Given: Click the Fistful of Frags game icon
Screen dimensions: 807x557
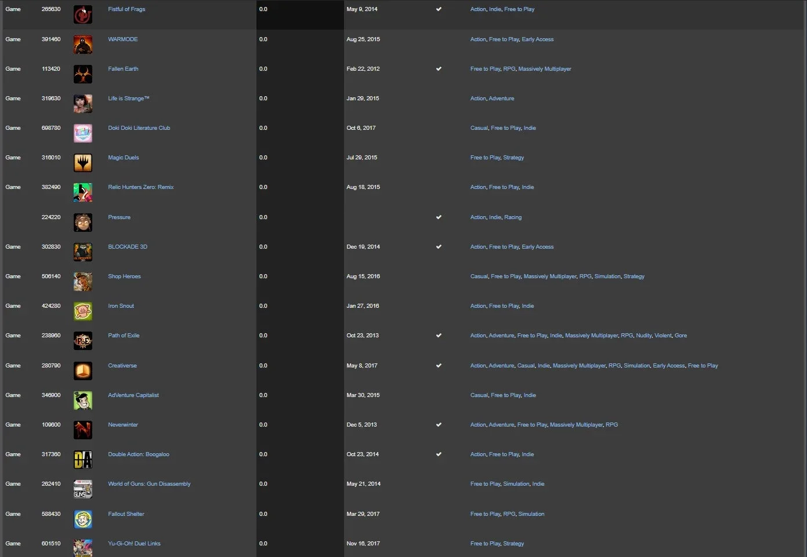Looking at the screenshot, I should tap(83, 14).
